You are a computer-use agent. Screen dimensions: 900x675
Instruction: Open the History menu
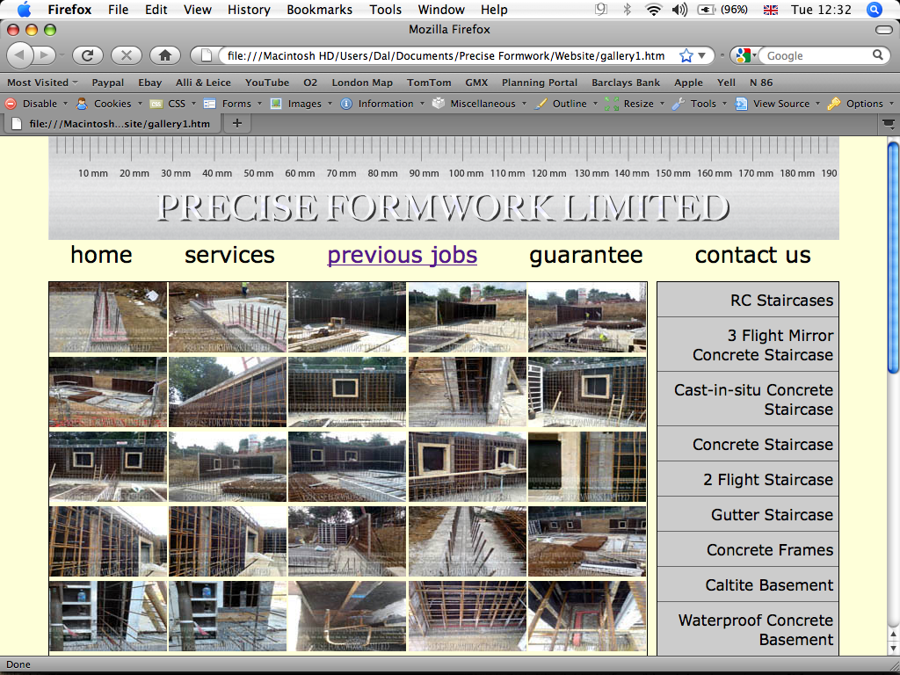click(x=249, y=10)
